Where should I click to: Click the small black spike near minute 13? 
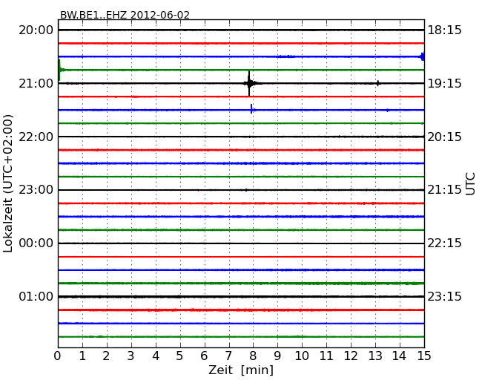click(378, 83)
